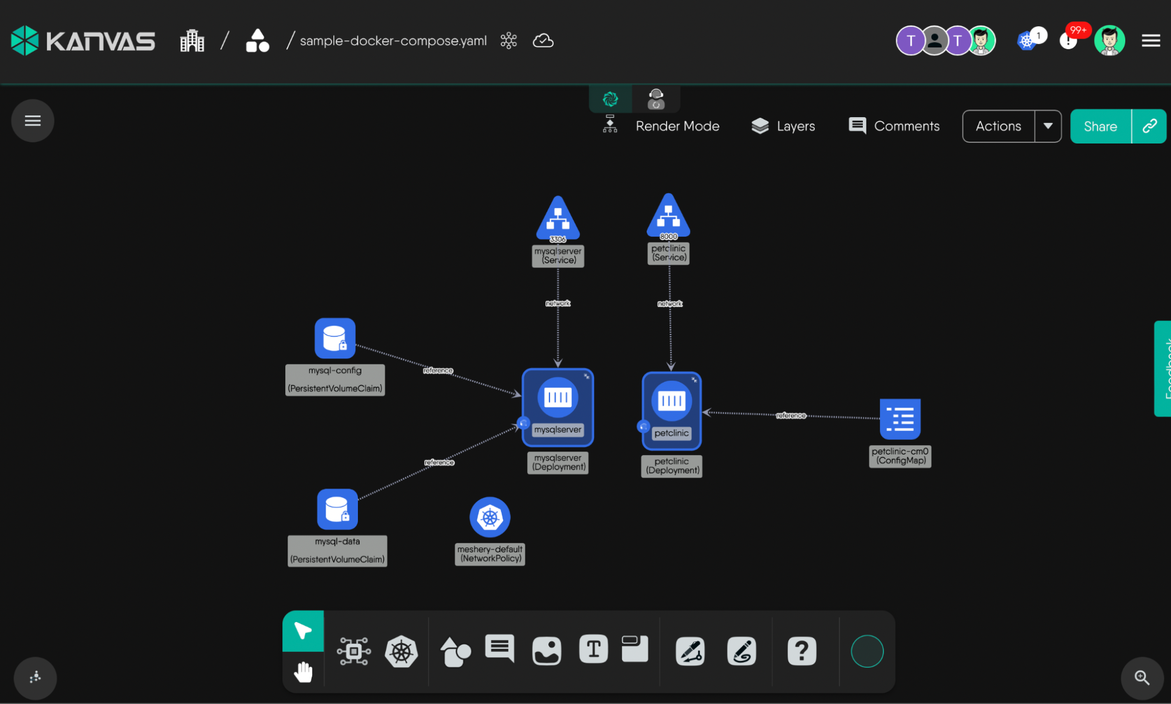Open the Comments panel
The width and height of the screenshot is (1171, 704).
tap(894, 126)
